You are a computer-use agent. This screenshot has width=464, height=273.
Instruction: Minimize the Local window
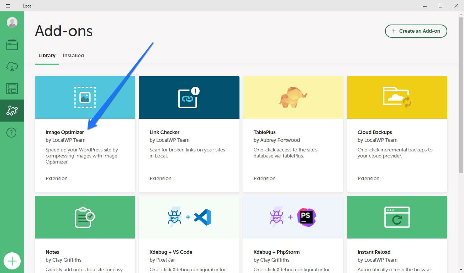(425, 6)
